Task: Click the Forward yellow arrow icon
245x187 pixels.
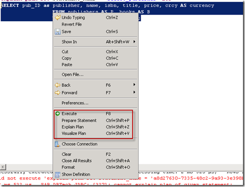Action: pos(58,92)
